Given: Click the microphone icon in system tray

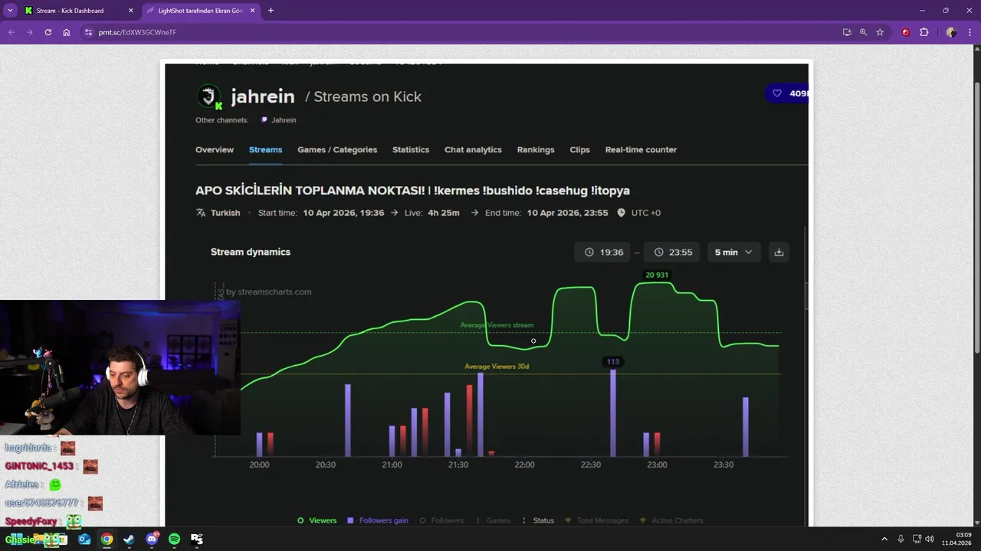Looking at the screenshot, I should 901,539.
